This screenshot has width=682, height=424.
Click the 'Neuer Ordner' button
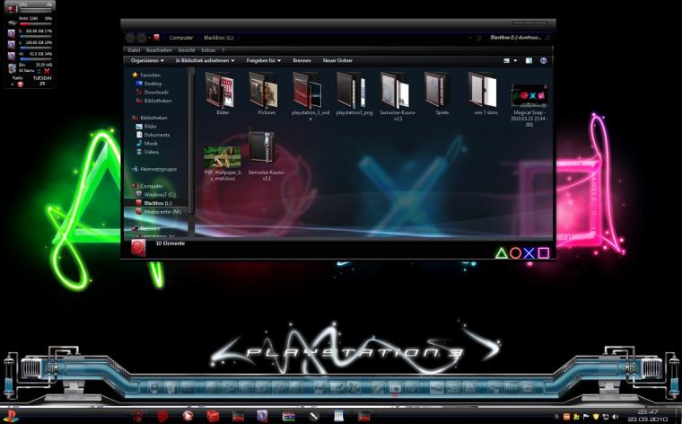coord(337,60)
